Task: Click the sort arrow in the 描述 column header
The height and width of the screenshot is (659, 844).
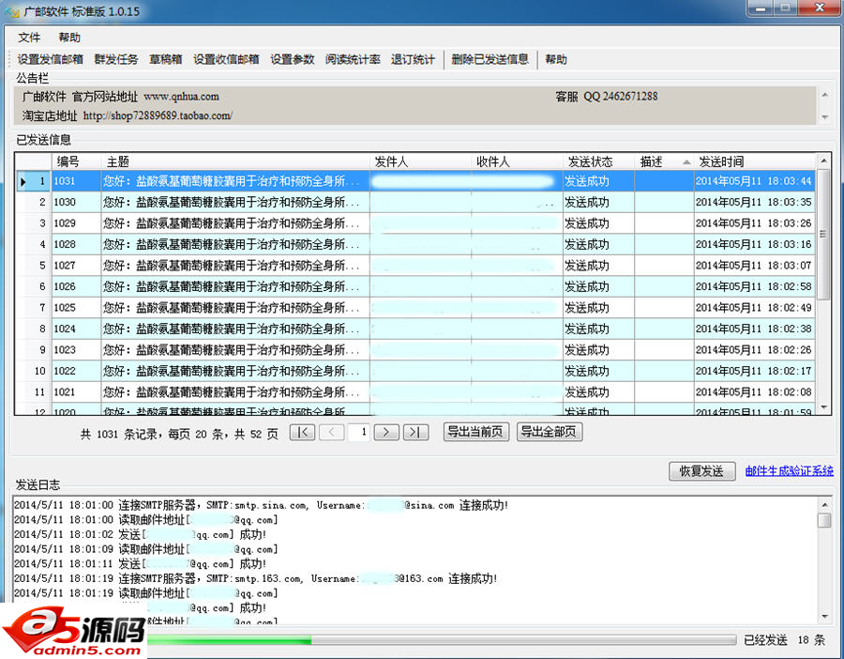Action: click(x=686, y=162)
